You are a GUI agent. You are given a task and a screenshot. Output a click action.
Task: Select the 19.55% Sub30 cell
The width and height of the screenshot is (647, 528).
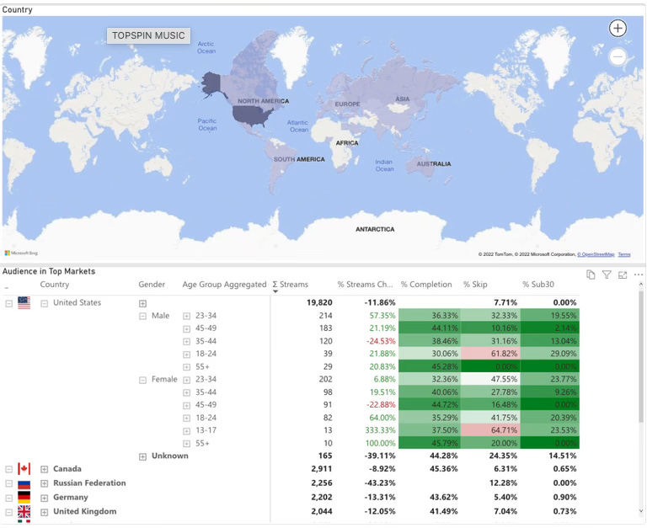coord(549,316)
